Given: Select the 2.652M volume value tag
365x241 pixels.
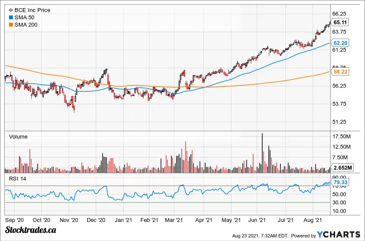Looking at the screenshot, I should pyautogui.click(x=343, y=167).
